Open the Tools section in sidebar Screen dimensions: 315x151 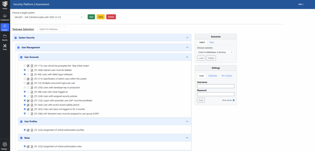5,47
